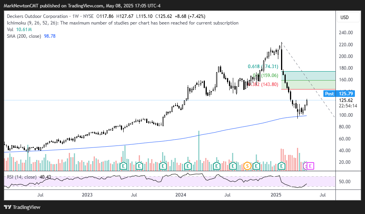365x214 pixels.
Task: Click the 220.00 price axis label
Action: click(346, 44)
